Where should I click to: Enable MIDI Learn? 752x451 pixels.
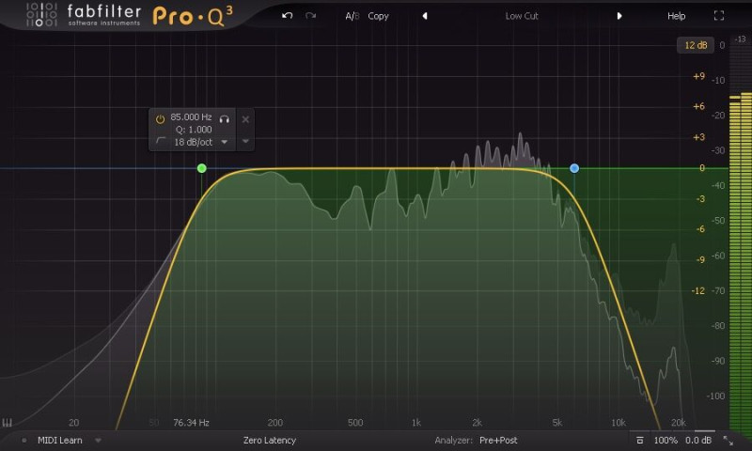[x=59, y=440]
